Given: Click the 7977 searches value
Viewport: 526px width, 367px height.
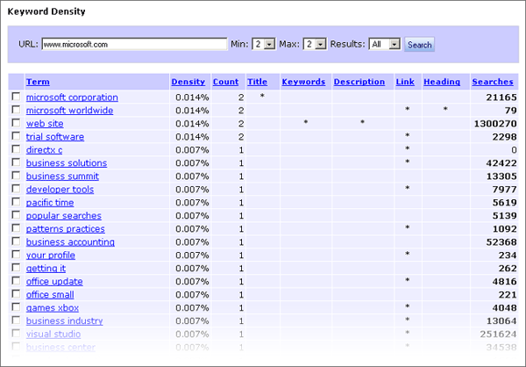Looking at the screenshot, I should [504, 190].
